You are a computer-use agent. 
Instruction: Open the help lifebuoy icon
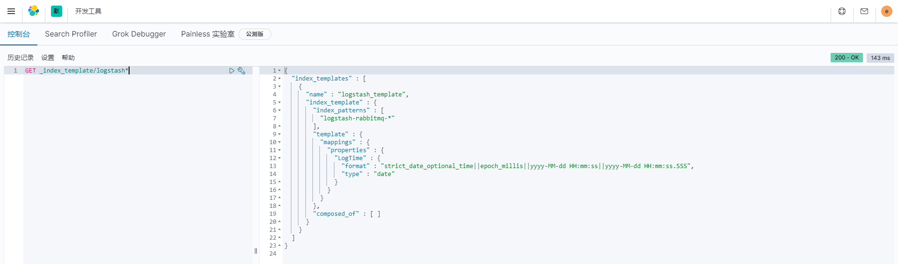842,11
